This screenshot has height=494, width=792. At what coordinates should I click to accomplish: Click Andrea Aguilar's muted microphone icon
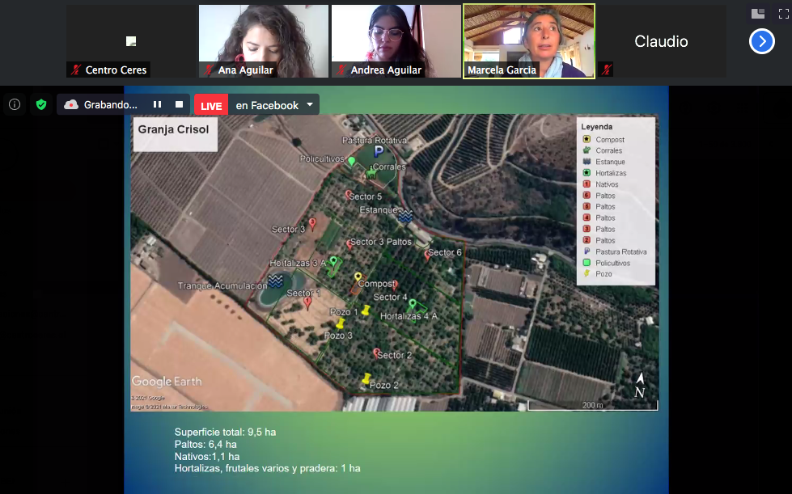(341, 70)
